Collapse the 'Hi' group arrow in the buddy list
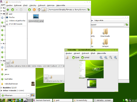Image resolution: width=137 pixels, height=102 pixels. (1, 14)
